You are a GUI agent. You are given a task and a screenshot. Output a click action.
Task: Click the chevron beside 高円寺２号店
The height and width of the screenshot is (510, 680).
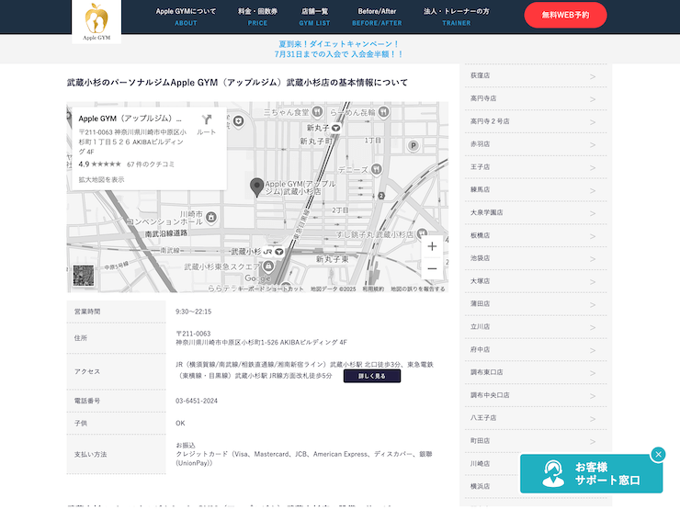593,122
